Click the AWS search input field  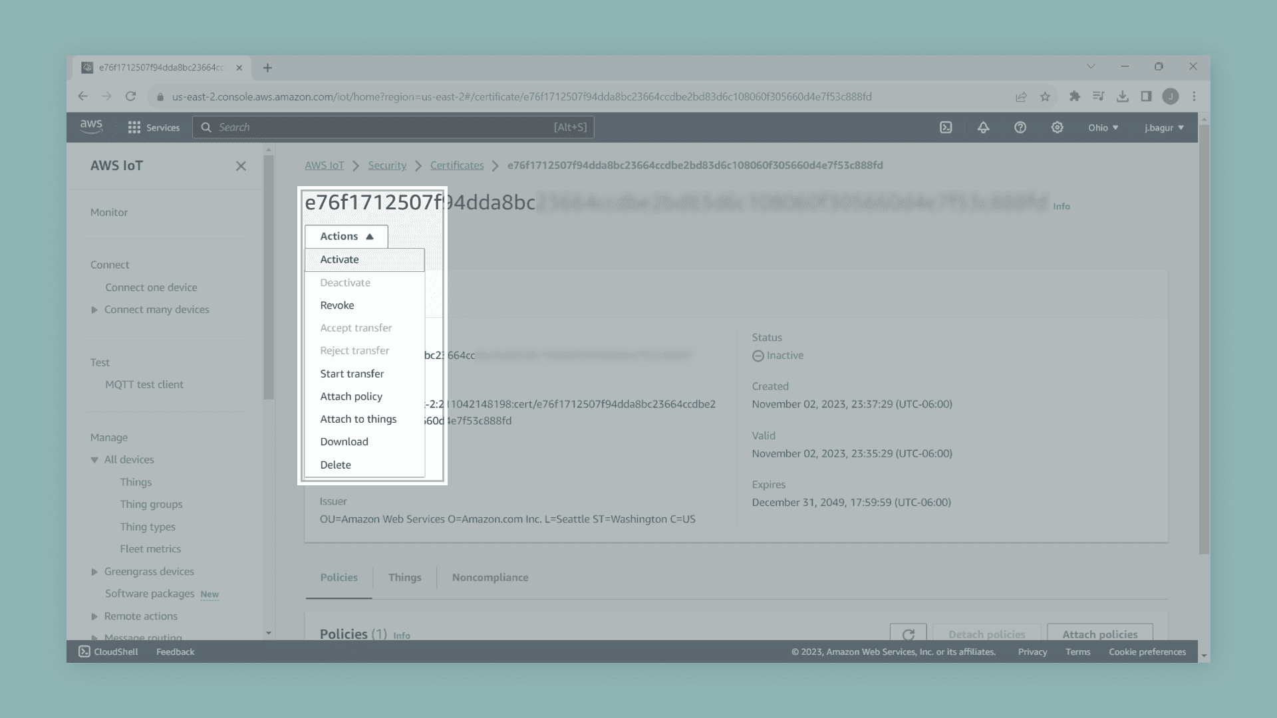tap(393, 128)
